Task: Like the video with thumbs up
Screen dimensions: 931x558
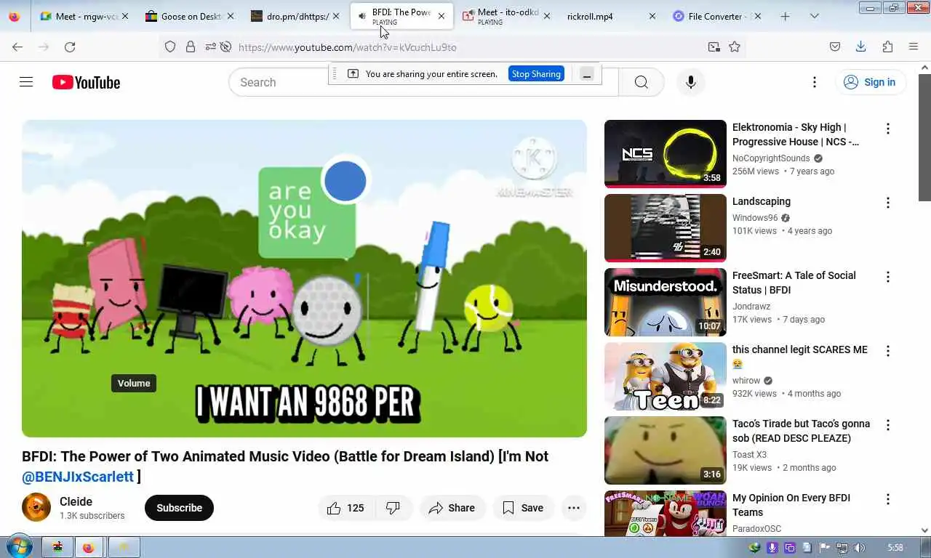Action: [346, 508]
